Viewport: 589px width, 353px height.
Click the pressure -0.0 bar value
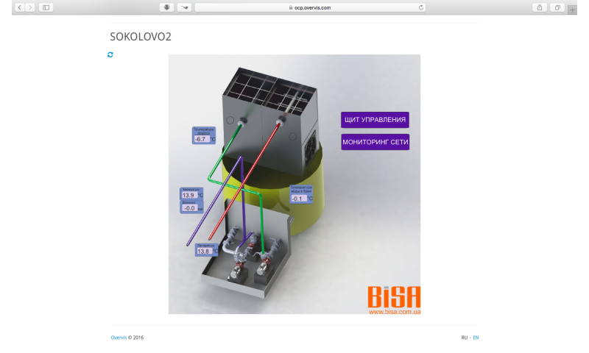(x=188, y=209)
